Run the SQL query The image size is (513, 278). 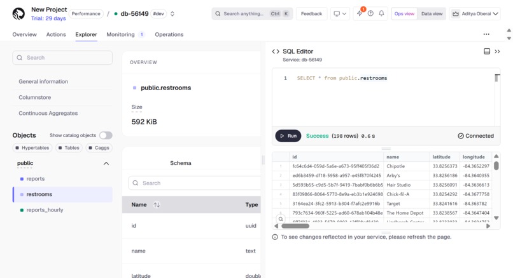[288, 136]
